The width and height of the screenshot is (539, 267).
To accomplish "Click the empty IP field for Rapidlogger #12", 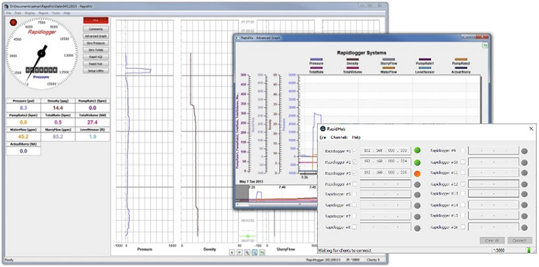I will coord(493,184).
